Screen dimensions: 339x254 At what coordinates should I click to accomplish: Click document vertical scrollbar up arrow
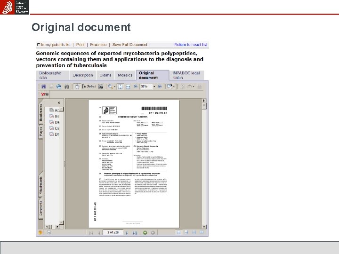(x=204, y=105)
